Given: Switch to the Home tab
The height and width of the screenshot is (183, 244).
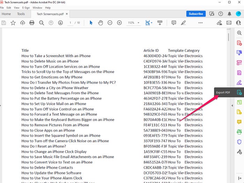Looking at the screenshot, I should coord(6,14).
